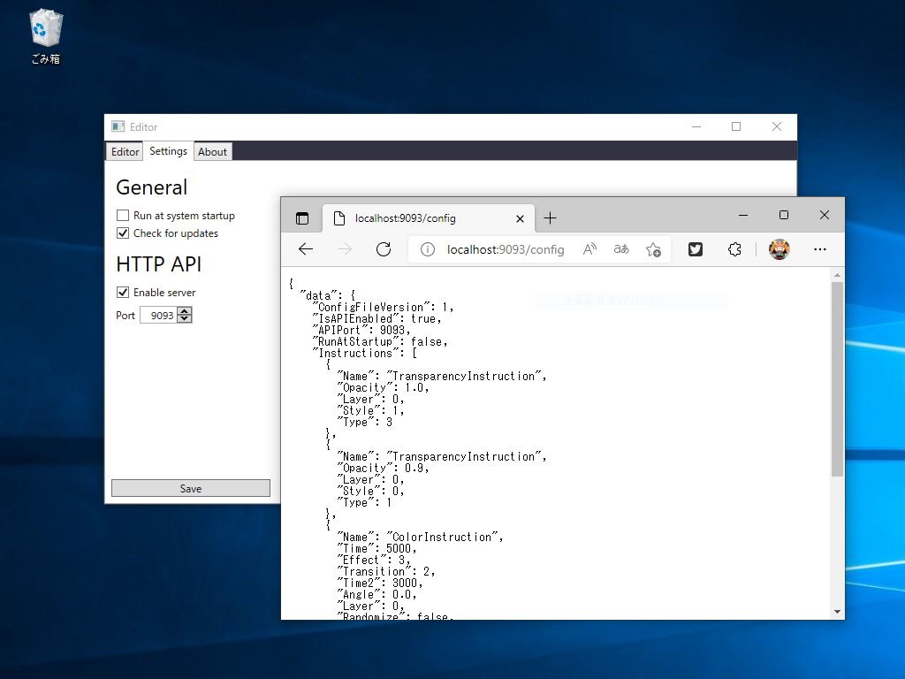The width and height of the screenshot is (905, 679).
Task: Switch to the Editor tab
Action: coord(124,151)
